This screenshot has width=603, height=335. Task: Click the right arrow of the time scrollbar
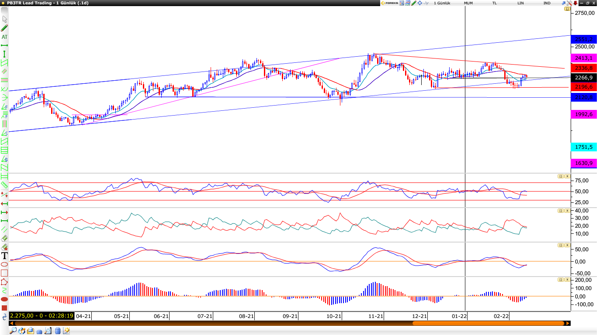coord(568,323)
